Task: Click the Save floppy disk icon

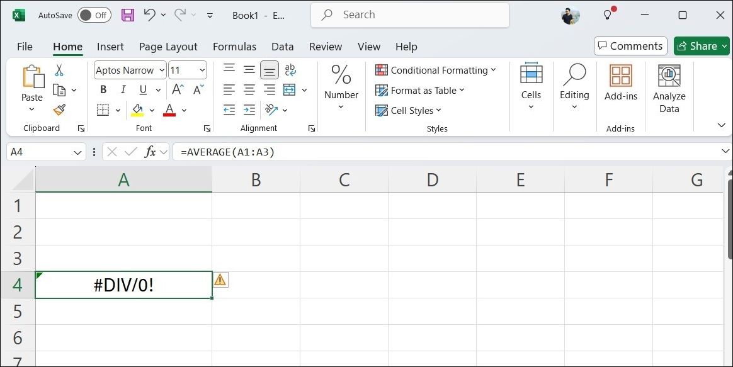Action: point(128,15)
